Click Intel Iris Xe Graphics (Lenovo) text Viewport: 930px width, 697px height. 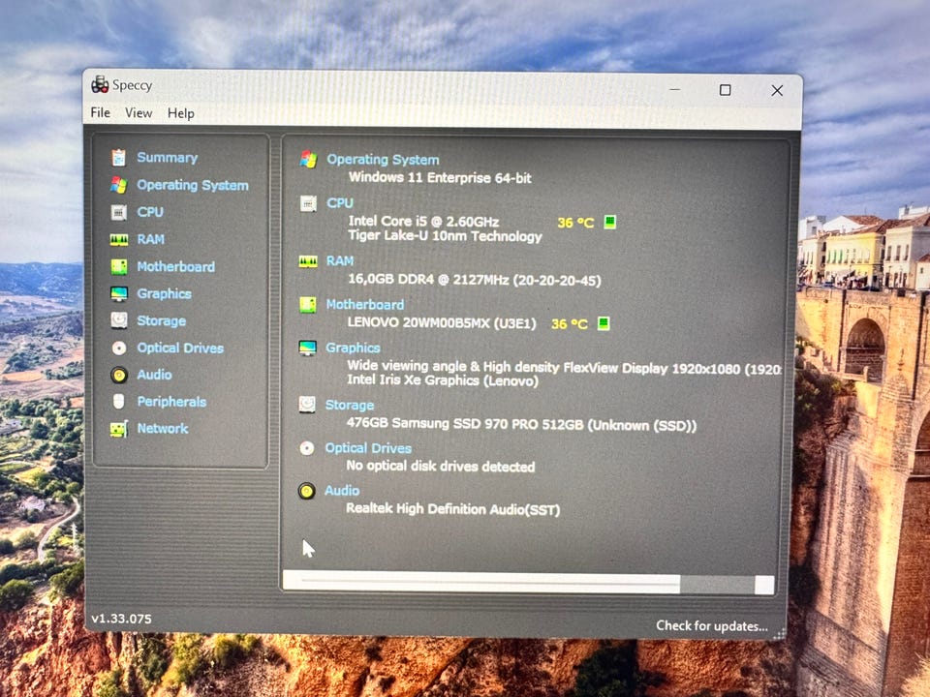coord(443,380)
